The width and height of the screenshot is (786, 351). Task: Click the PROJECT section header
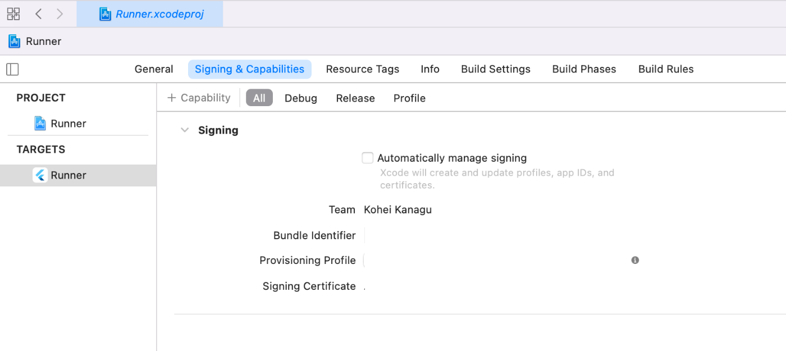pyautogui.click(x=41, y=98)
